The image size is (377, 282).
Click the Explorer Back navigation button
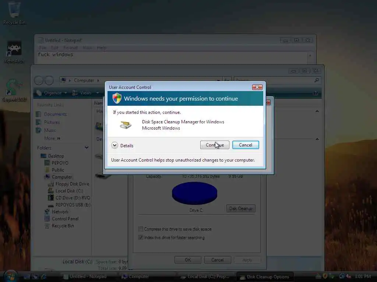click(39, 80)
